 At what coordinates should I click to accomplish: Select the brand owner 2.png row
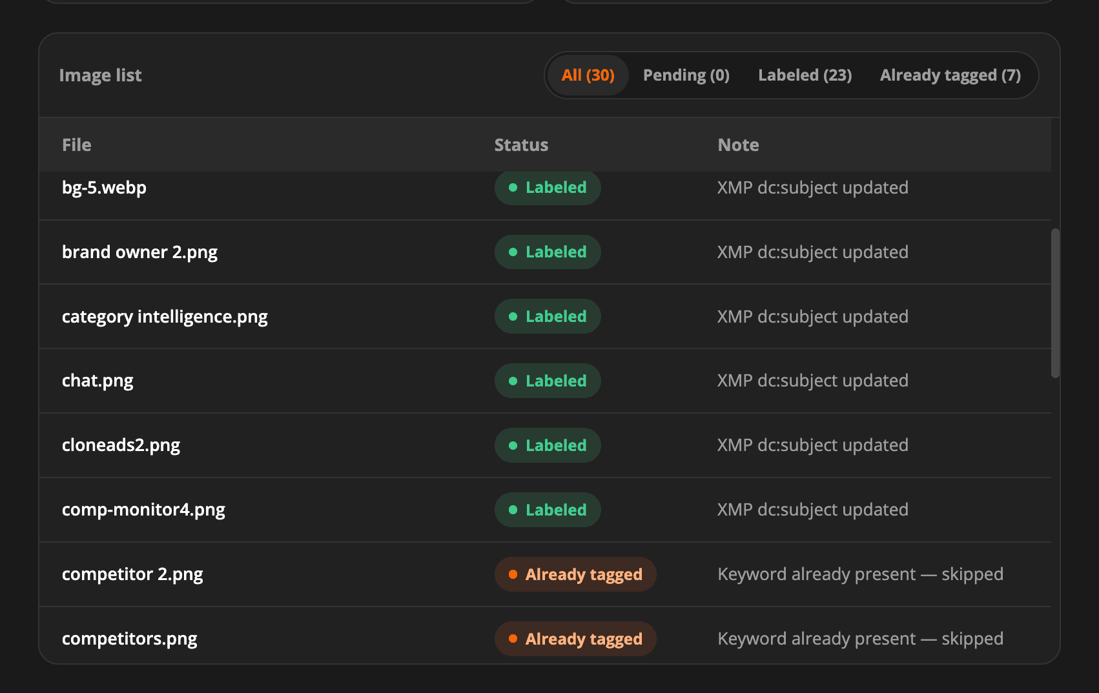pyautogui.click(x=545, y=252)
